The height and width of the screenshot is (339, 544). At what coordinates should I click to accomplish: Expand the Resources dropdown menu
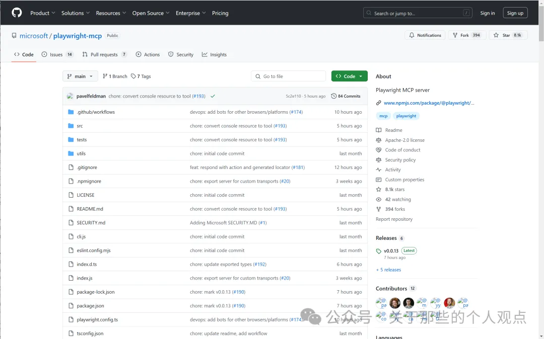[x=111, y=13]
